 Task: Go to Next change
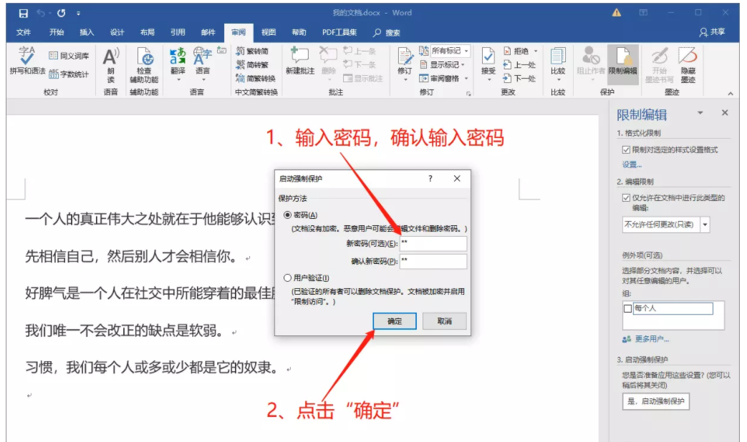click(x=519, y=79)
